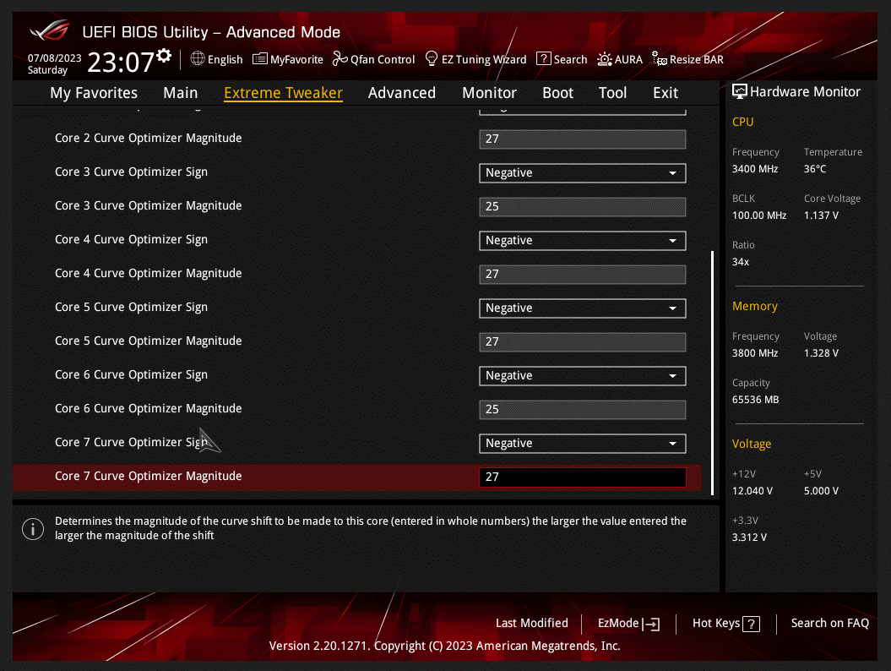Click the English language label
Image resolution: width=891 pixels, height=671 pixels.
click(x=225, y=60)
